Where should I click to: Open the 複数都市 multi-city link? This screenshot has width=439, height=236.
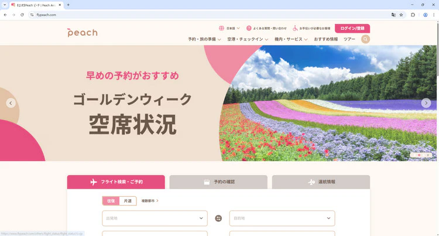tap(150, 201)
